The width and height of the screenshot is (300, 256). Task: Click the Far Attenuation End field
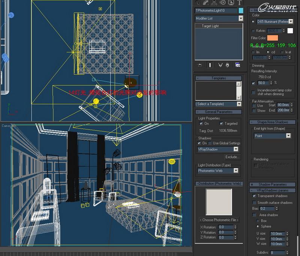point(283,110)
